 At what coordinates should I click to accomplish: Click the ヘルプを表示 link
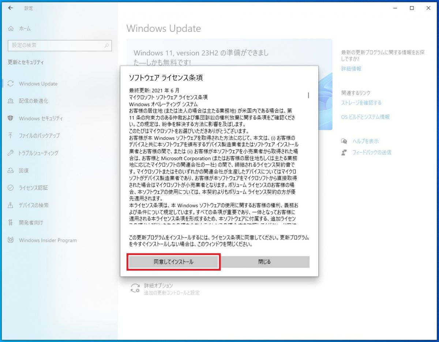365,141
